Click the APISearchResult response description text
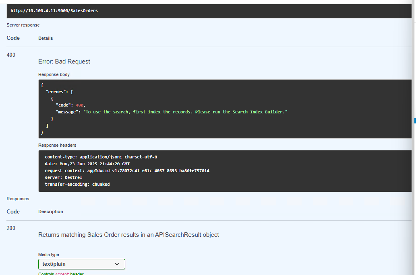416x275 pixels. (129, 235)
